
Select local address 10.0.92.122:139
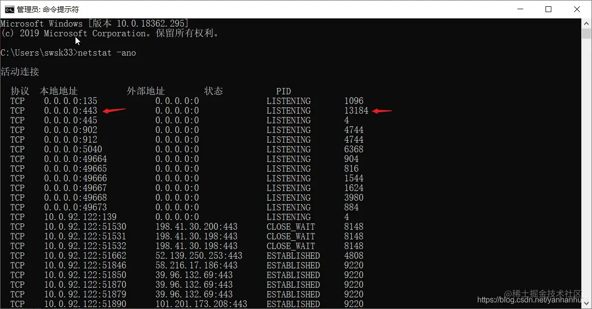coord(80,217)
